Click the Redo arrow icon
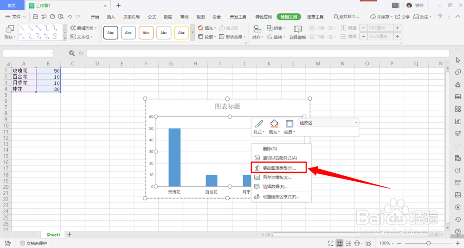Image resolution: width=464 pixels, height=248 pixels. coord(78,17)
